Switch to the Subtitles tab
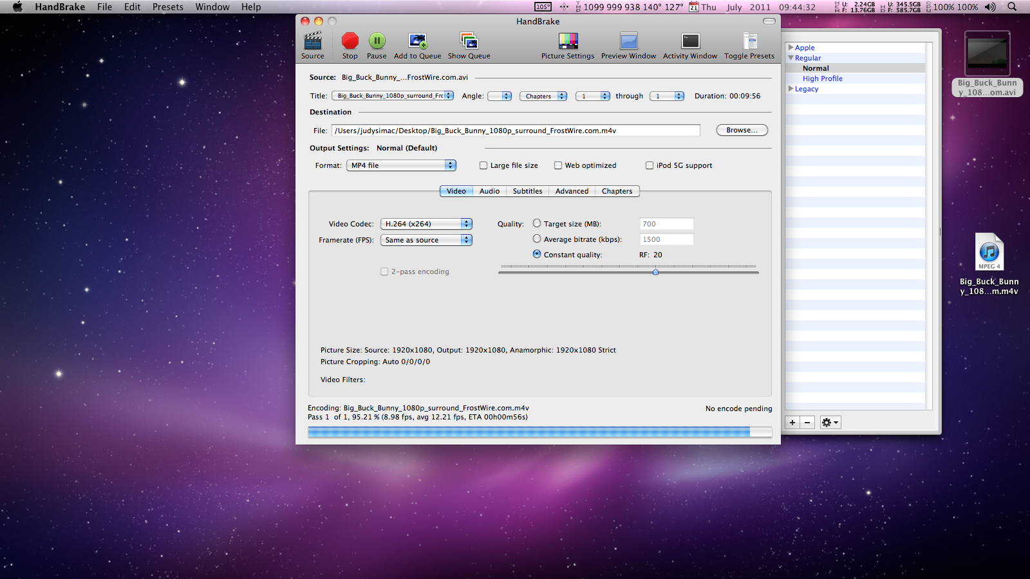The height and width of the screenshot is (579, 1030). [528, 191]
